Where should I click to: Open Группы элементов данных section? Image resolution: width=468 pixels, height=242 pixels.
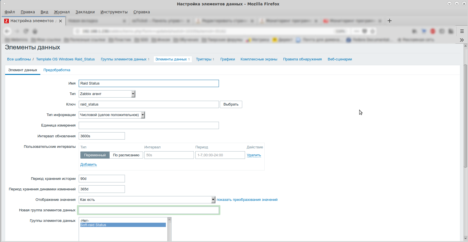click(124, 59)
